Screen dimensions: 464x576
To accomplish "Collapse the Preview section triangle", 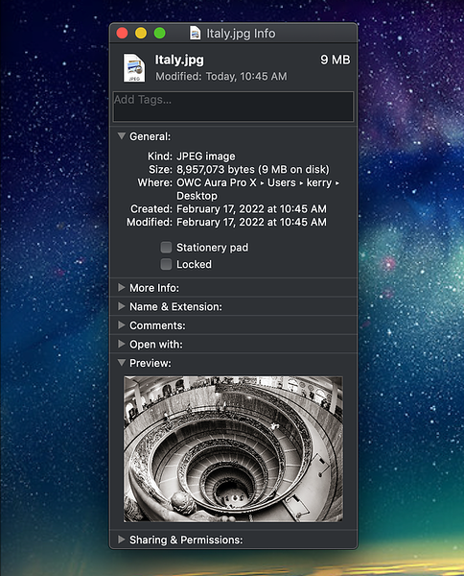I will click(122, 363).
